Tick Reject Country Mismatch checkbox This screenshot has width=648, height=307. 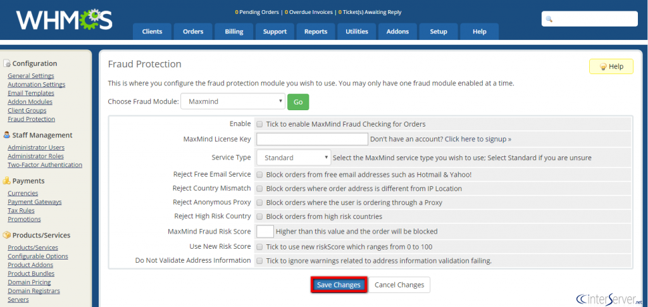coord(259,189)
